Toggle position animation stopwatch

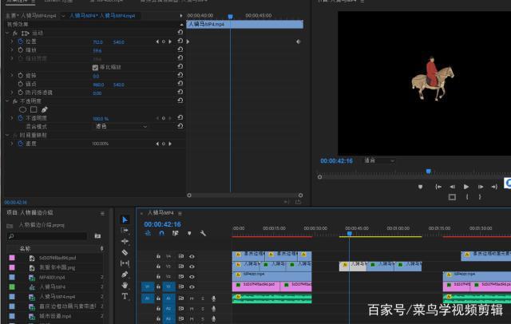click(x=21, y=41)
